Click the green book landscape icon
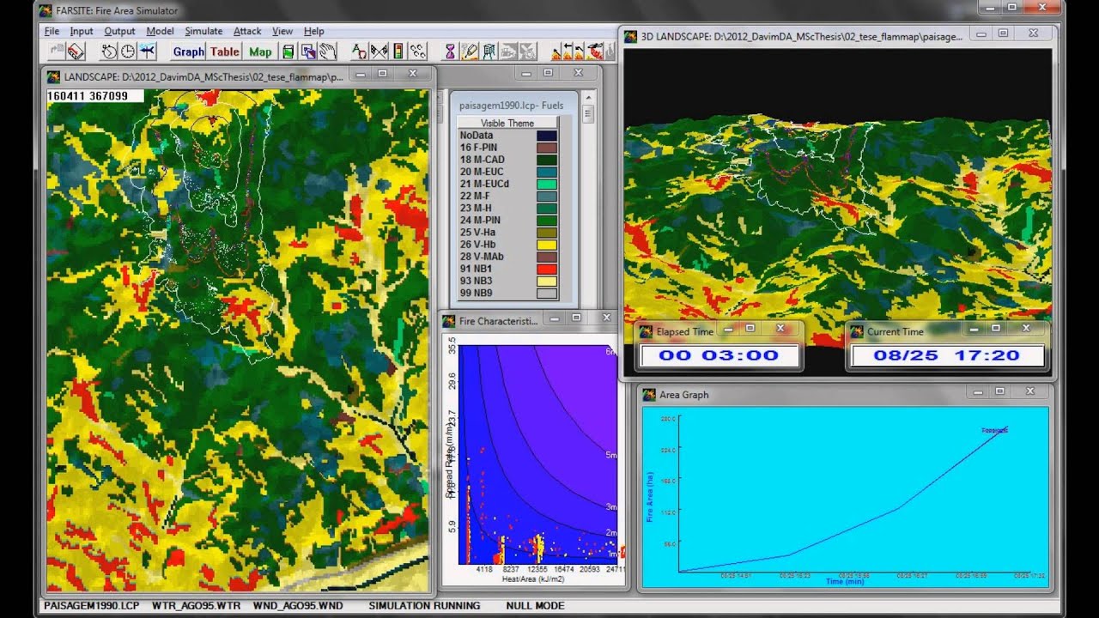 tap(288, 51)
